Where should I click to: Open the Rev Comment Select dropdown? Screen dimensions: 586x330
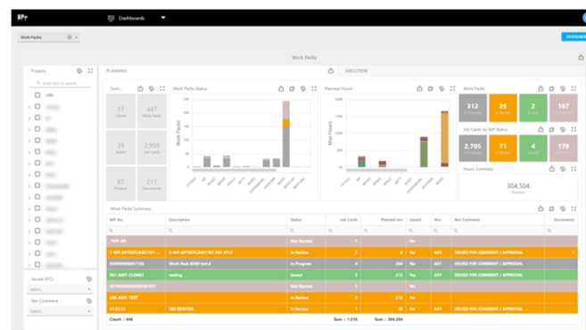(x=60, y=311)
